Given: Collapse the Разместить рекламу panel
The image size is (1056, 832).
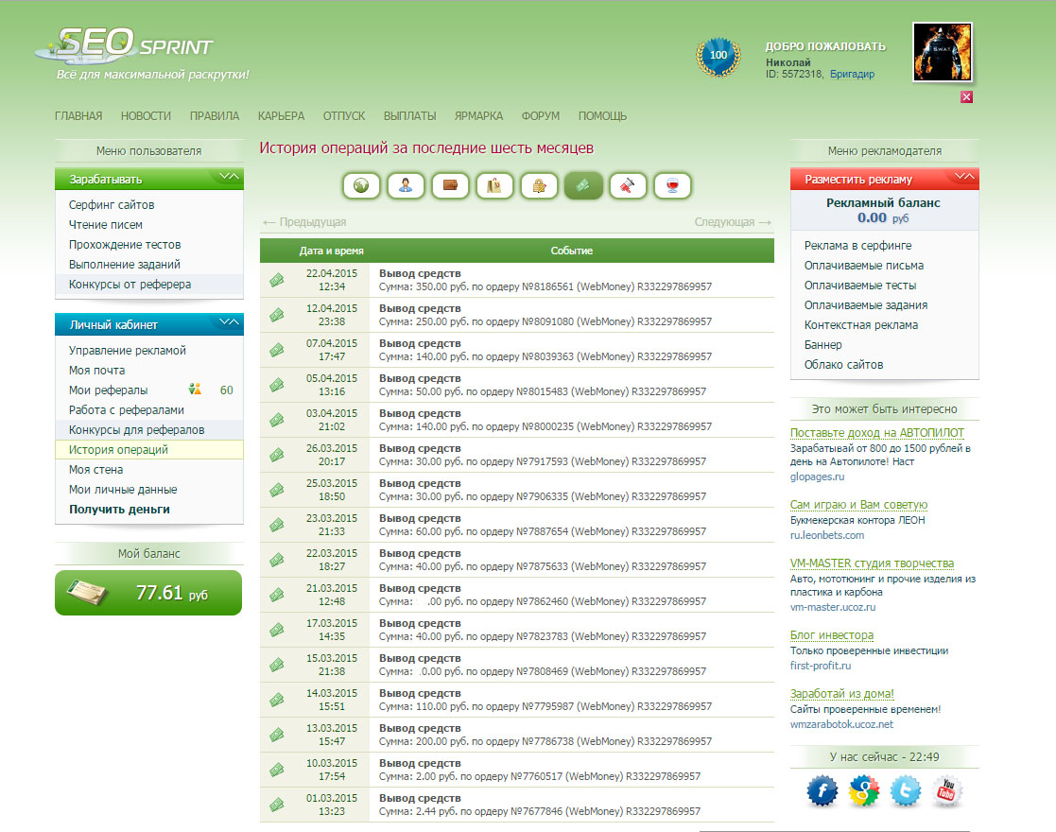Looking at the screenshot, I should click(x=964, y=178).
